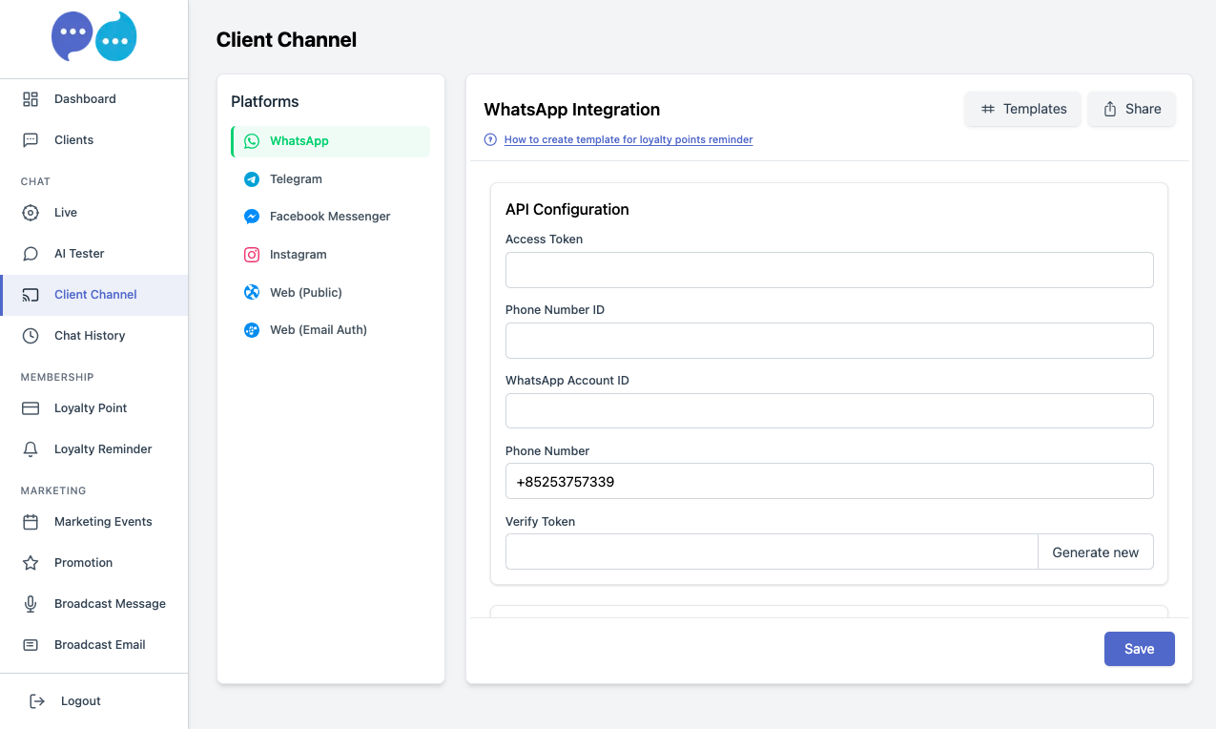Image resolution: width=1216 pixels, height=729 pixels.
Task: Select the Web (Public) platform
Action: coord(330,293)
